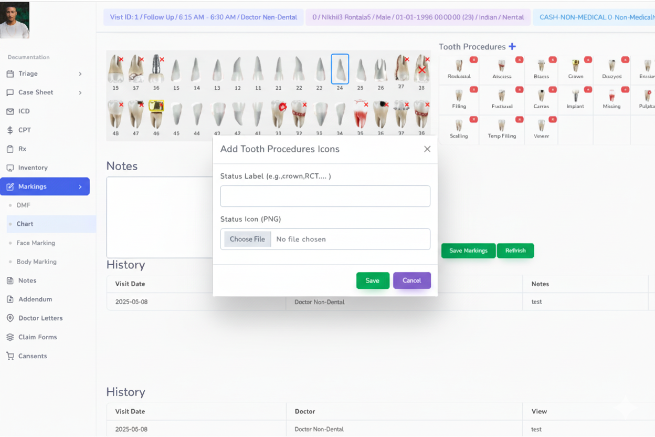Collapse the Markings menu chevron

pos(80,187)
